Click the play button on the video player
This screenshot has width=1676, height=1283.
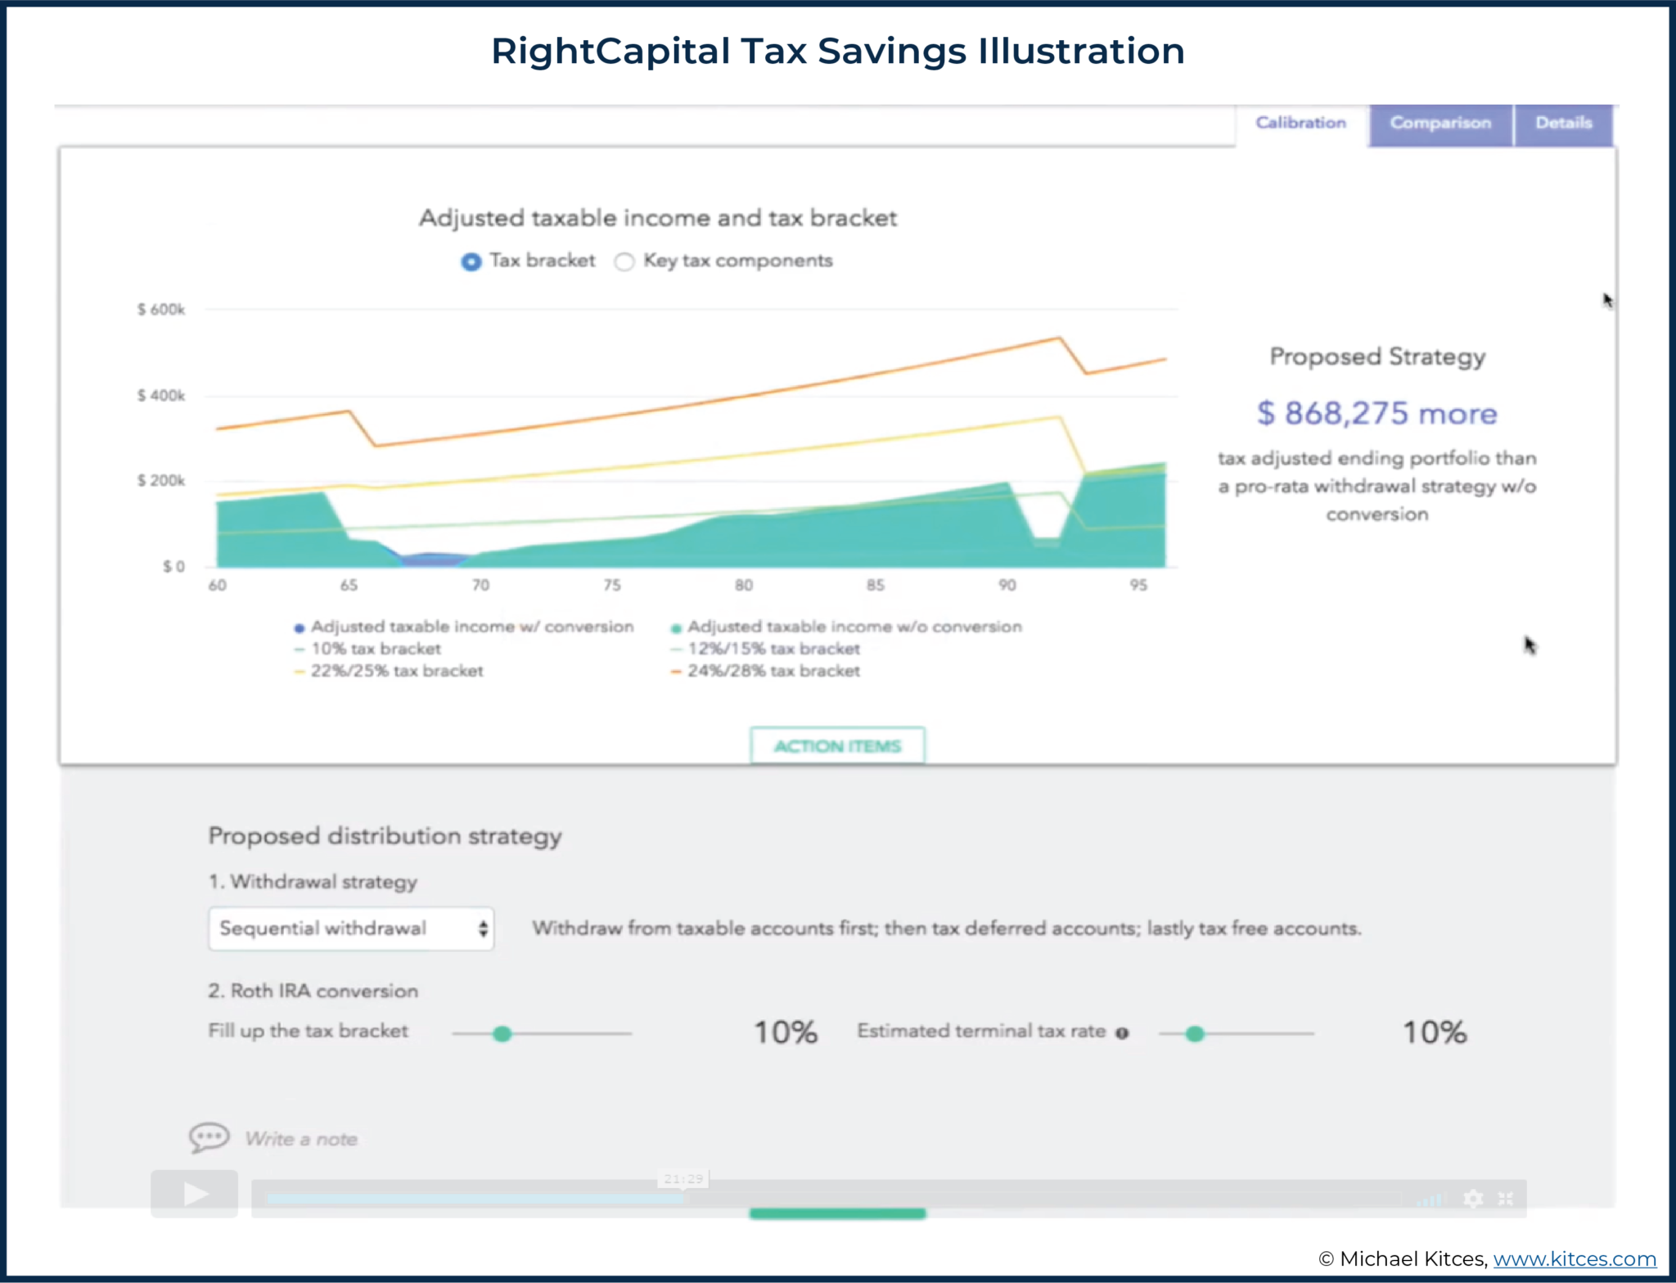[x=194, y=1194]
